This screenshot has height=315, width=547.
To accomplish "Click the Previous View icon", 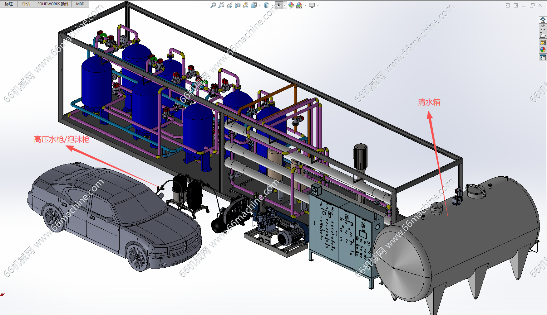I will click(229, 5).
